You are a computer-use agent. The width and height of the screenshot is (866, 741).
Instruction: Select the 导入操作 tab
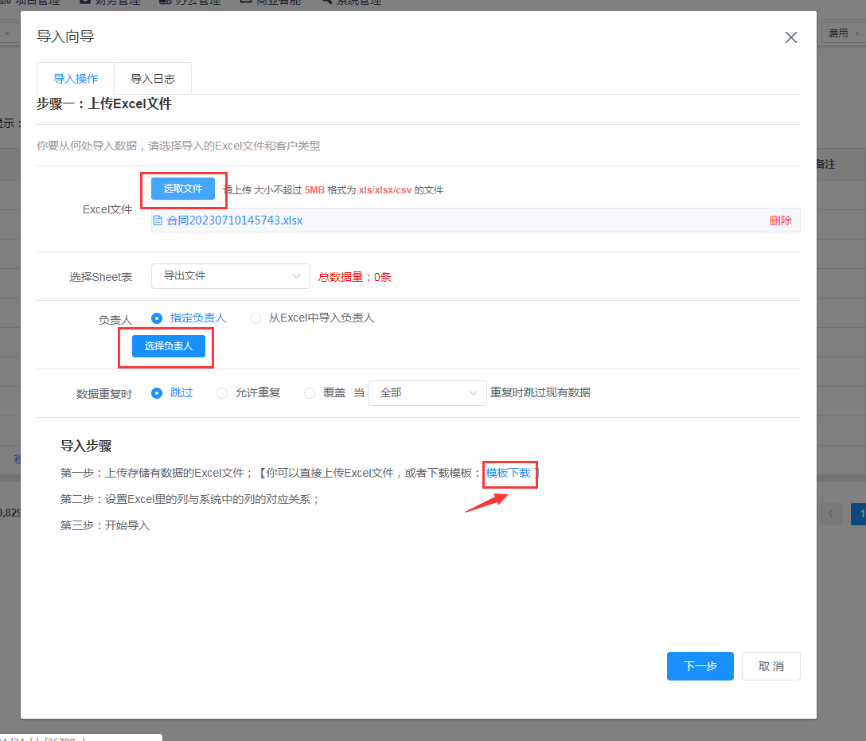[76, 79]
